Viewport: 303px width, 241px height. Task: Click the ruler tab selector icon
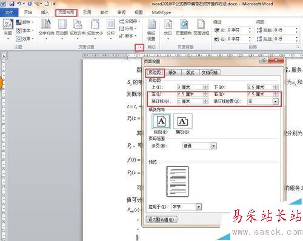(4, 55)
